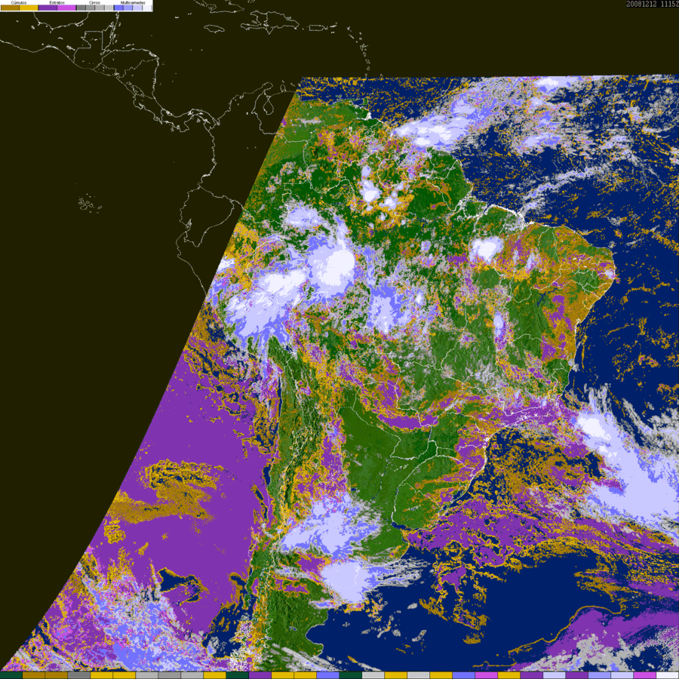Click the 'Estratos' legend label

point(57,2)
